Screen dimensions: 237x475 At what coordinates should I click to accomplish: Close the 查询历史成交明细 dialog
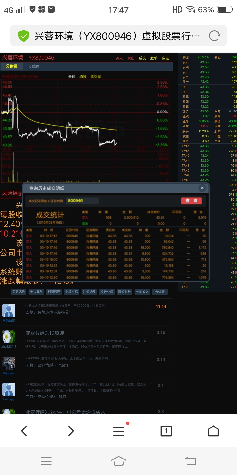pos(202,188)
